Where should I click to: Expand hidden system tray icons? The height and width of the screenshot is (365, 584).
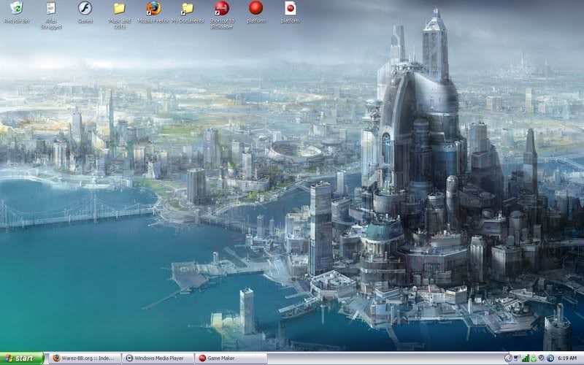coord(508,358)
